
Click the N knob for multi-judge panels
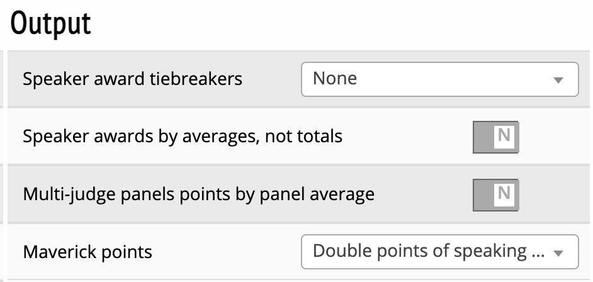click(x=504, y=194)
